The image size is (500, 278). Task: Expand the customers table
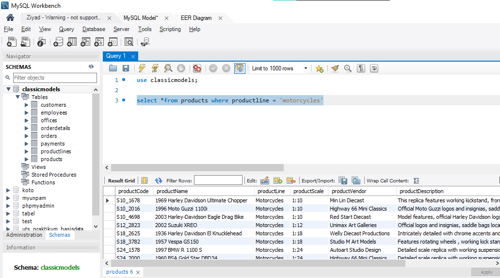(27, 105)
